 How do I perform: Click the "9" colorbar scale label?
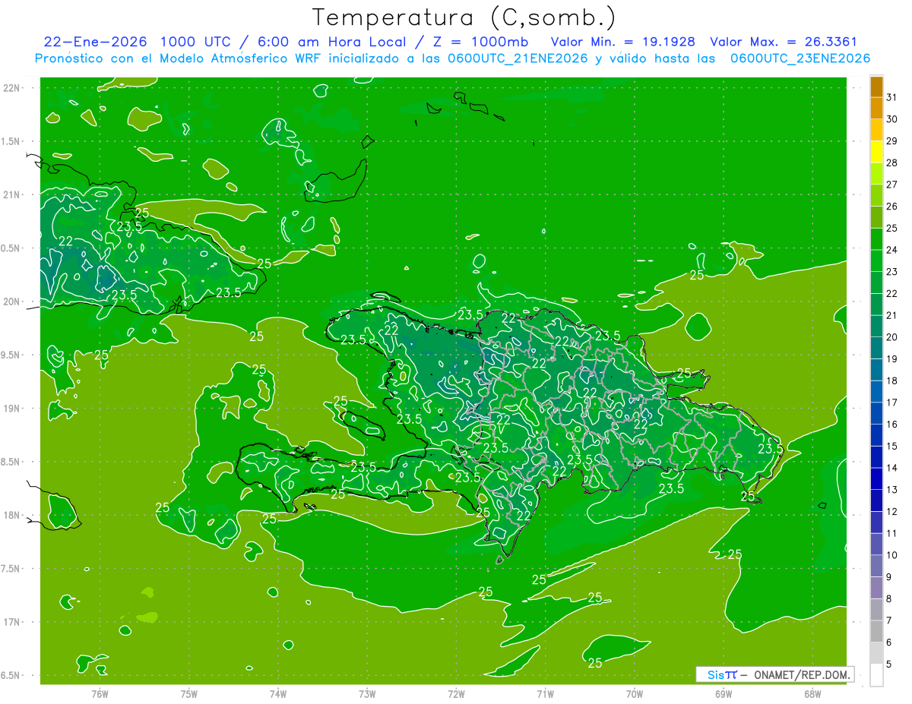point(889,577)
